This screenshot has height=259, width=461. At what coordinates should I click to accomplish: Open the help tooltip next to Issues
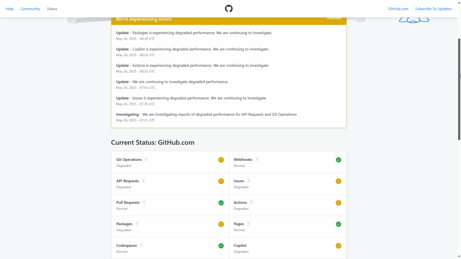[x=249, y=181]
